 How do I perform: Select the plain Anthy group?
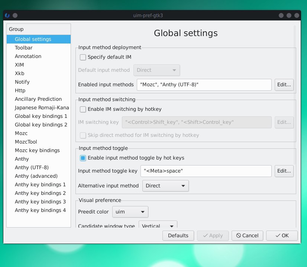[x=39, y=159]
